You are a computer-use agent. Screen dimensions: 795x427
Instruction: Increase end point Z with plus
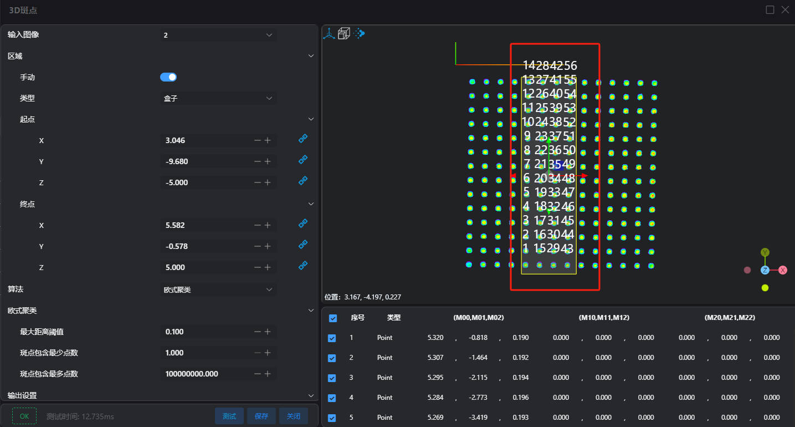(x=268, y=267)
